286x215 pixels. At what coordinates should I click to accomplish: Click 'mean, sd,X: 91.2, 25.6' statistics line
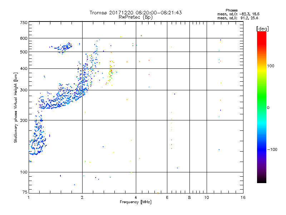238,18
